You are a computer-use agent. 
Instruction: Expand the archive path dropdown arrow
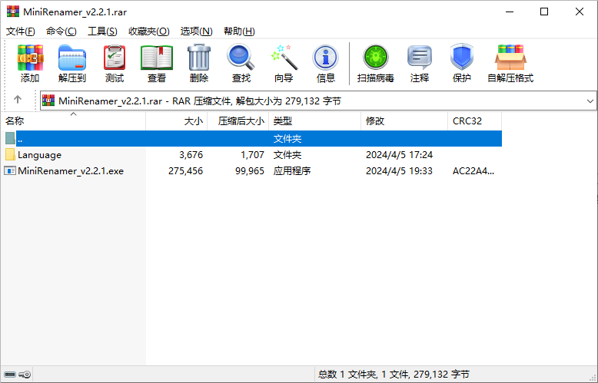[x=590, y=101]
